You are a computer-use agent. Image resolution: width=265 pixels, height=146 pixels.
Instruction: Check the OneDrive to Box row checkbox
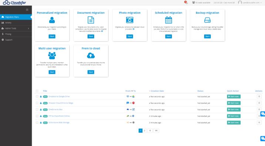click(37, 109)
